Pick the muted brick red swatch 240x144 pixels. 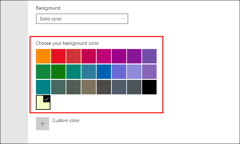click(74, 56)
